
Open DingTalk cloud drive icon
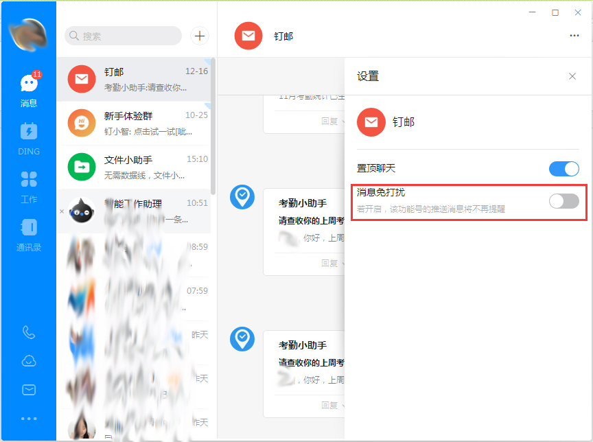tap(28, 361)
